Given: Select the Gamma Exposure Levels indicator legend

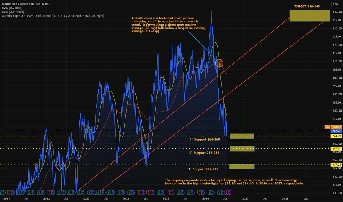Looking at the screenshot, I should tap(53, 16).
